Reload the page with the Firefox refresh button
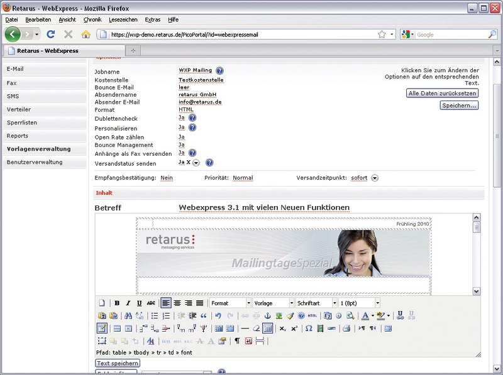 (x=51, y=34)
